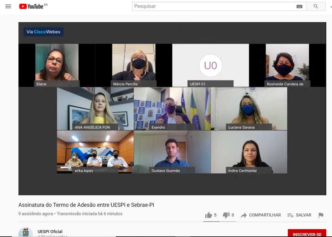Like the video with thumbs up
The image size is (332, 237).
click(x=209, y=215)
